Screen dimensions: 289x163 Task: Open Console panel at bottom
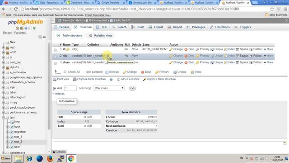[59, 152]
